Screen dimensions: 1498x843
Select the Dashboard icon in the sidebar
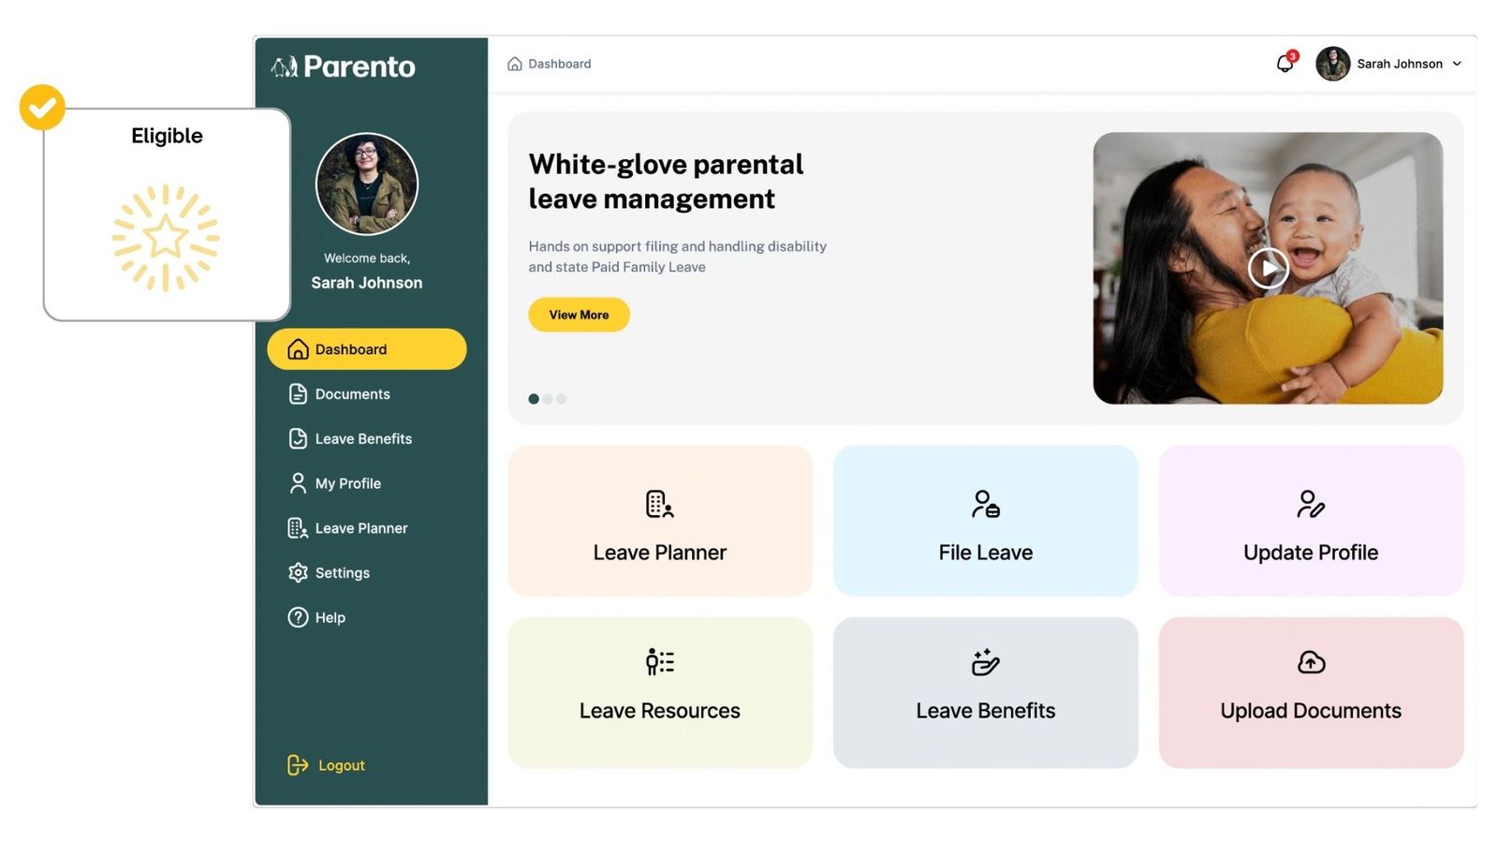[298, 348]
